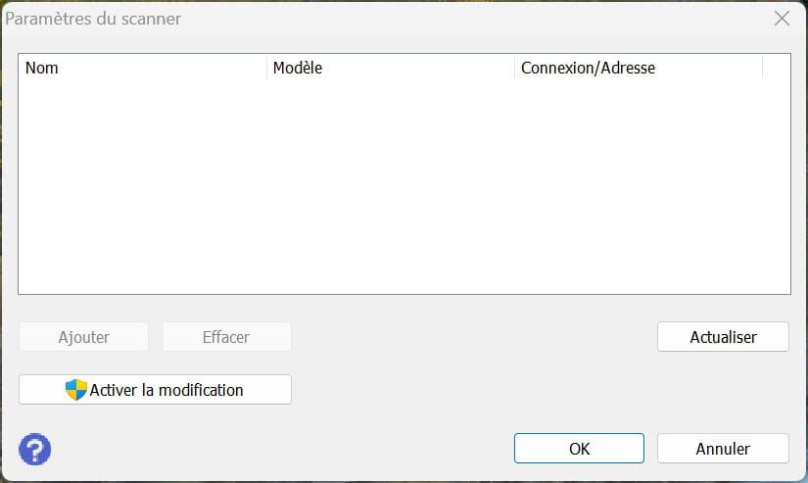Screen dimensions: 808x483
Task: Sort by the Connexion/Adresse column header
Action: (x=639, y=68)
